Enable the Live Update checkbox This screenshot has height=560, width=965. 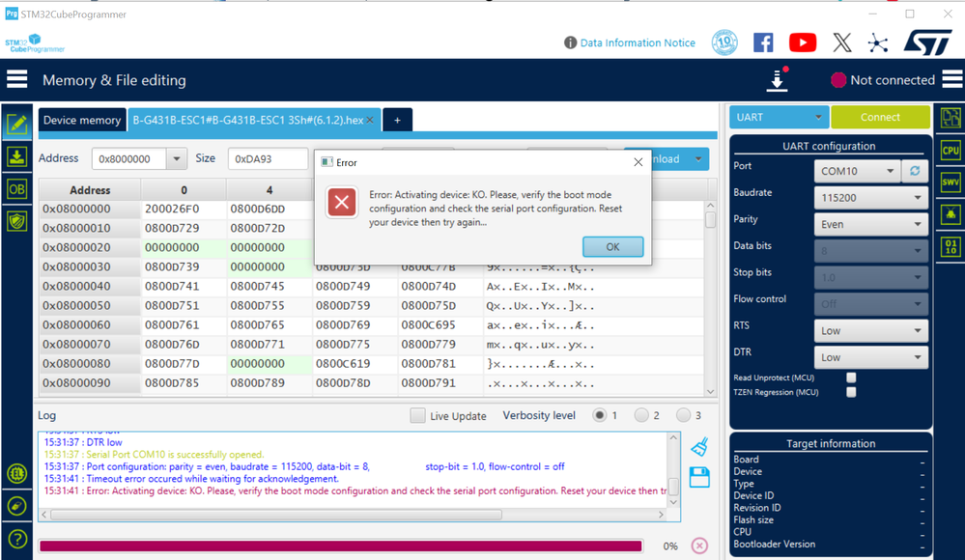(417, 415)
